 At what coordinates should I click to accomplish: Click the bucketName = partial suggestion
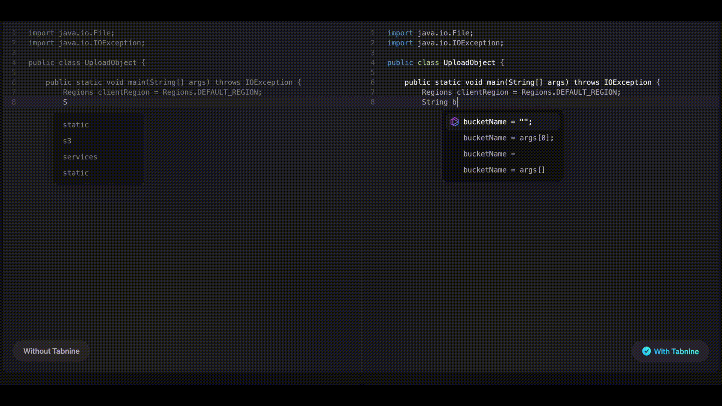pos(489,154)
